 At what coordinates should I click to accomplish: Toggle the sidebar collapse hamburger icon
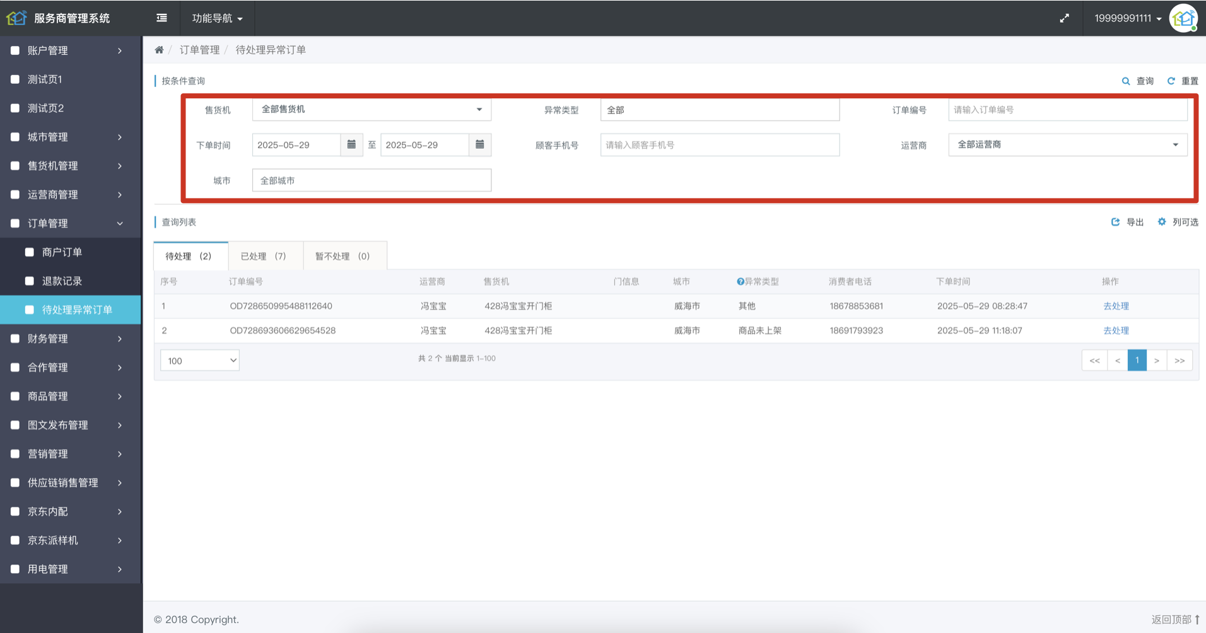tap(161, 18)
